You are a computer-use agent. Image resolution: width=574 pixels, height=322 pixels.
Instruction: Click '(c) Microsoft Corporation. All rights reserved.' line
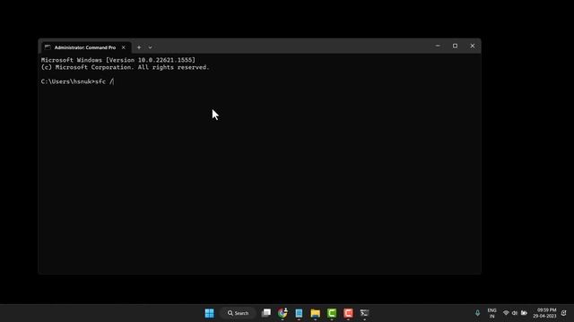coord(126,67)
